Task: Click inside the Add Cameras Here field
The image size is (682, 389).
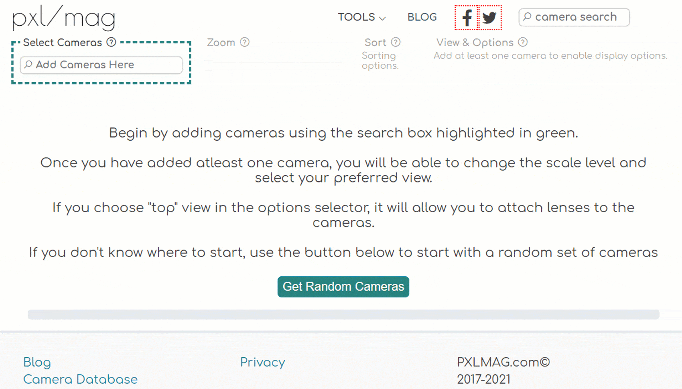Action: [x=100, y=65]
